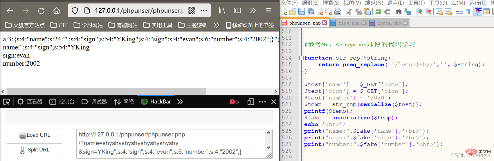Expand more devtools tabs chevron

pyautogui.click(x=180, y=102)
